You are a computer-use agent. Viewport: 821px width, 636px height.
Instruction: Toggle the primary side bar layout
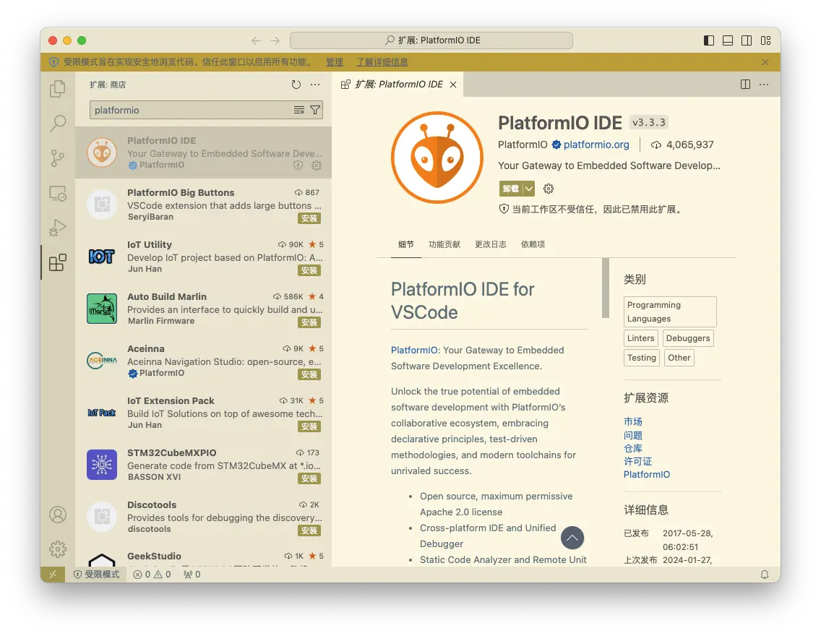point(709,40)
